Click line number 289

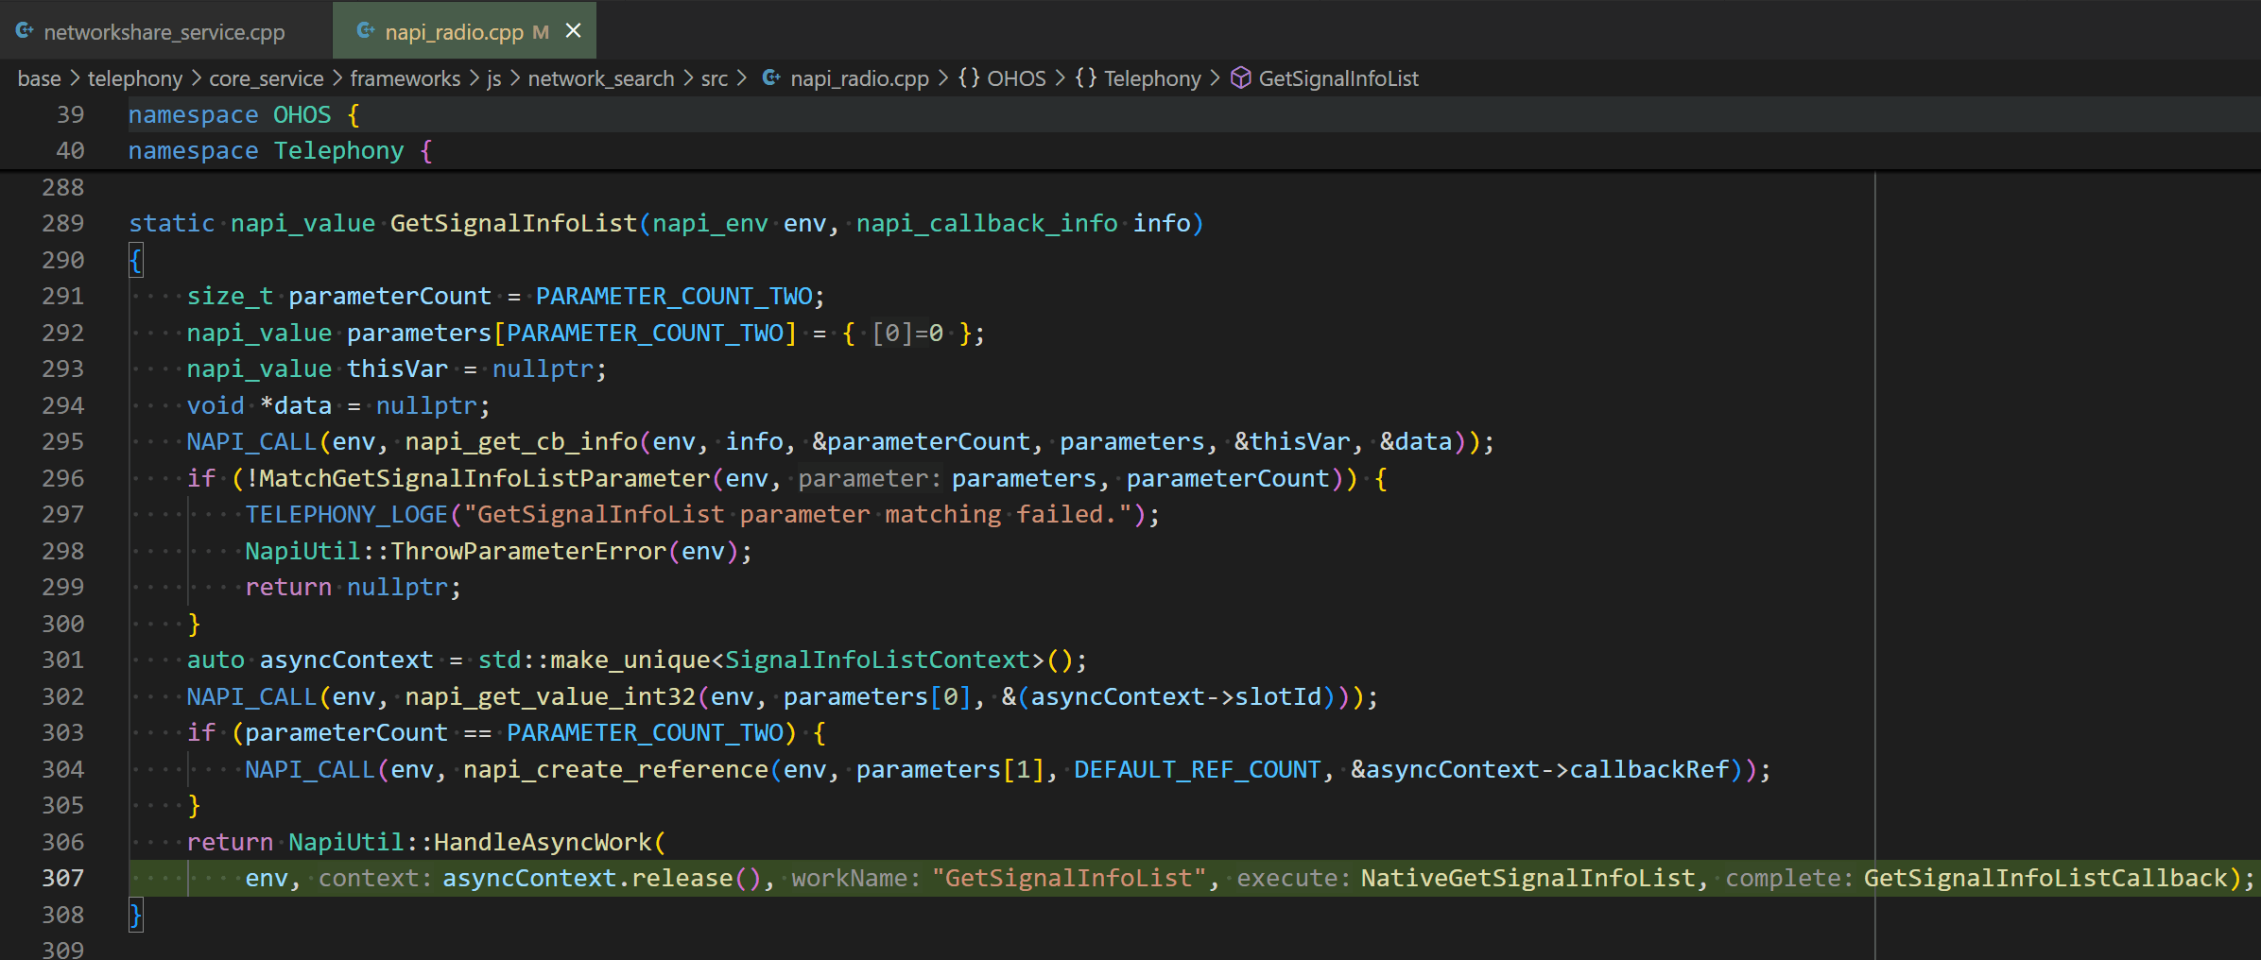[63, 224]
